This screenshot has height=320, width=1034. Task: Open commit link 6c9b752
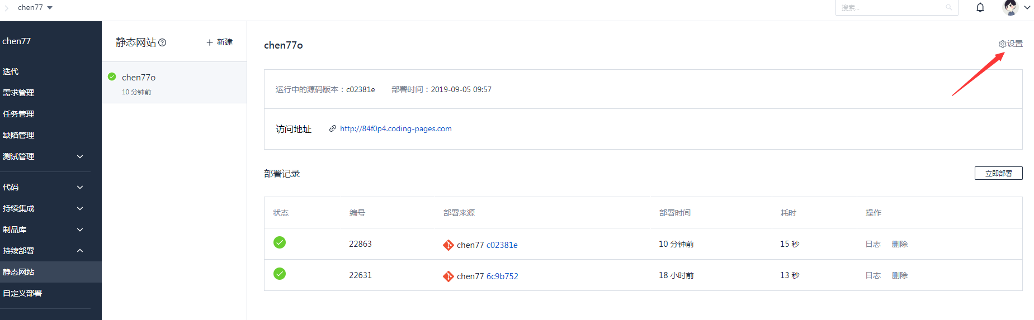(502, 276)
